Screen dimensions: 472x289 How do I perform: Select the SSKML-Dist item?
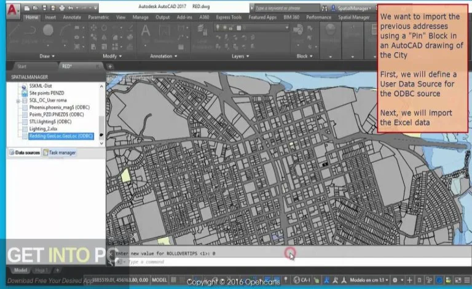pyautogui.click(x=41, y=86)
